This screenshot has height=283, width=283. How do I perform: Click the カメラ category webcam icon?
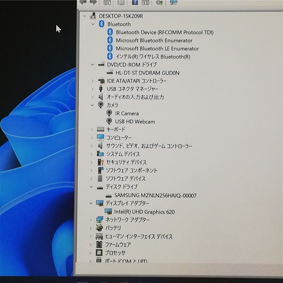click(x=101, y=105)
